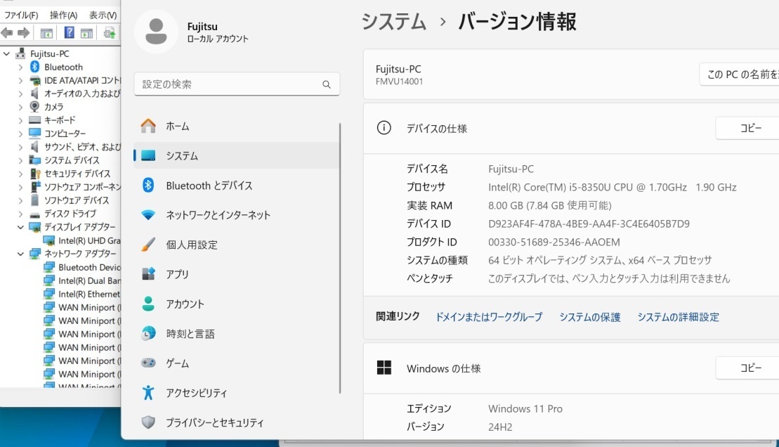This screenshot has height=447, width=779.
Task: Open ドメインまたはワークグループ link
Action: click(489, 317)
